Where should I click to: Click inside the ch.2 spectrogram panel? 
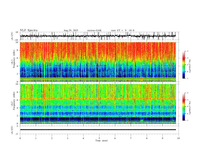(x=98, y=104)
